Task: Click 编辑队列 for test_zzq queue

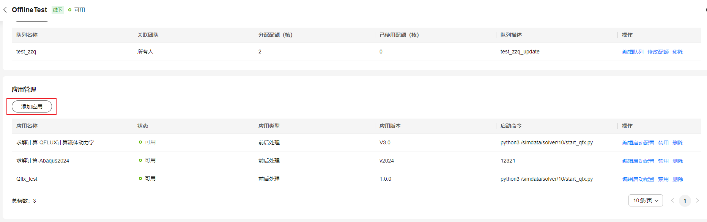Action: (633, 52)
